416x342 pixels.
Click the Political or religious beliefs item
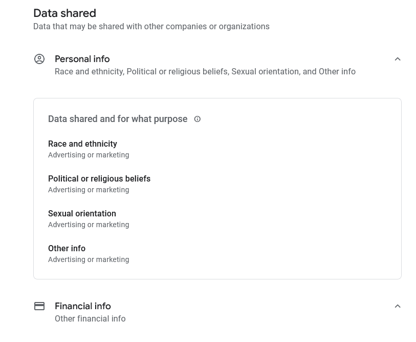pyautogui.click(x=99, y=178)
